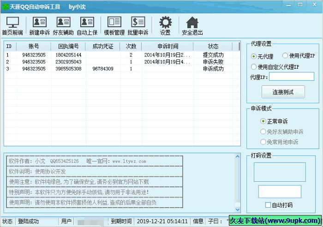This screenshot has width=323, height=227.
Task: Click the 提交成功 status cell
Action: (x=213, y=55)
